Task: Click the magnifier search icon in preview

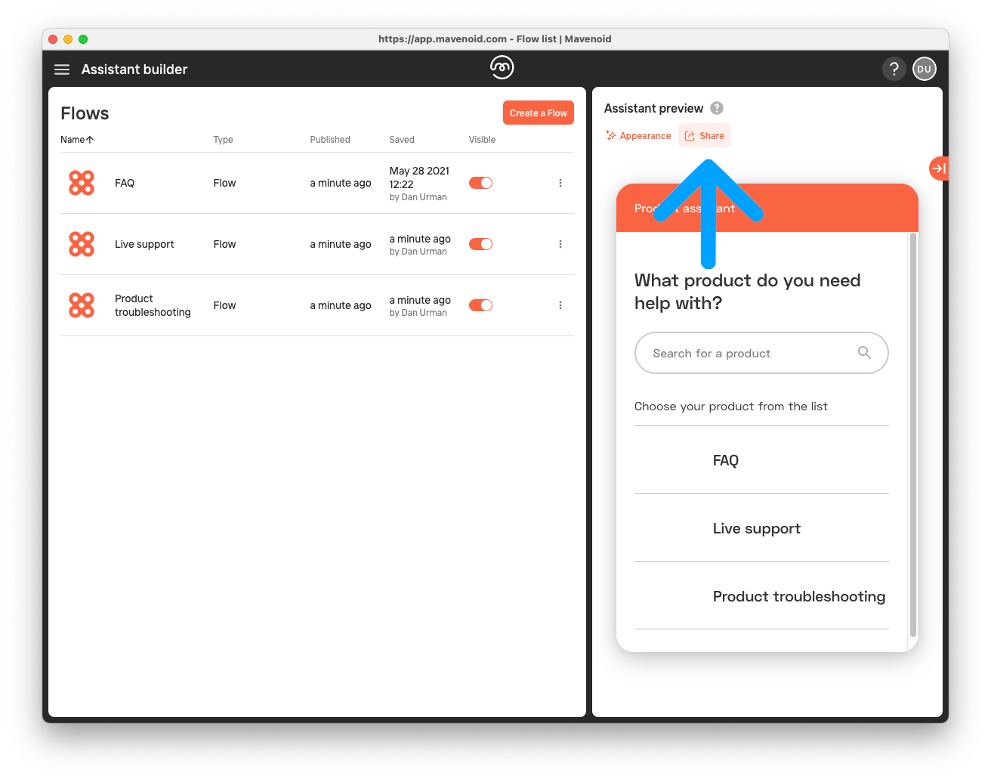Action: [x=865, y=353]
